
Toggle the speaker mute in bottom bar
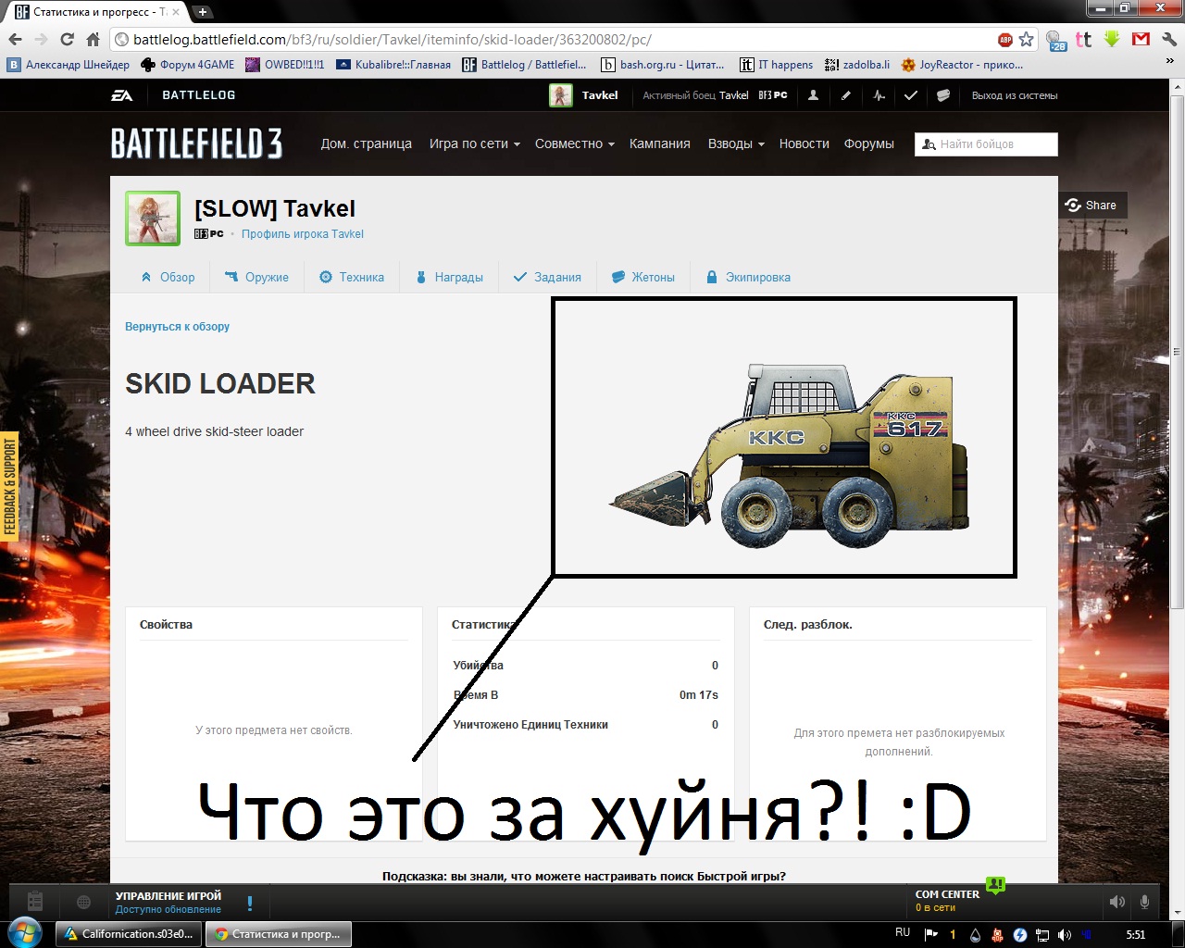1117,902
